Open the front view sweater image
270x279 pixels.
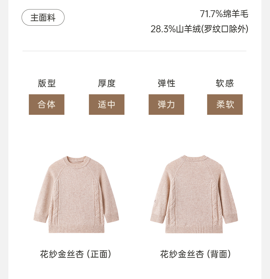point(76,194)
